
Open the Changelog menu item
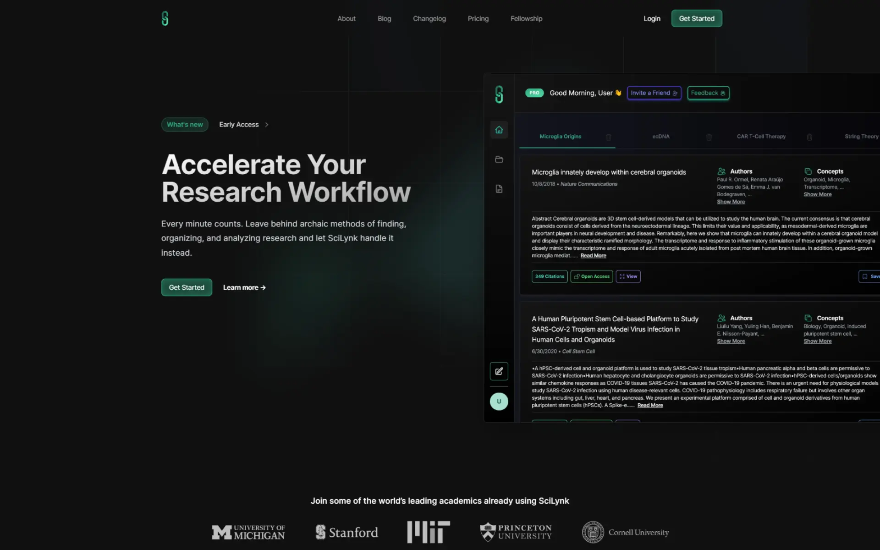tap(429, 19)
